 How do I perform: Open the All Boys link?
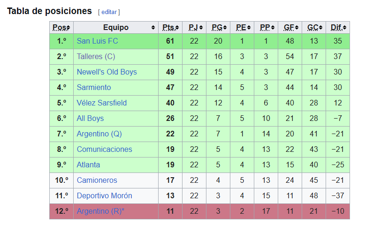pos(90,118)
